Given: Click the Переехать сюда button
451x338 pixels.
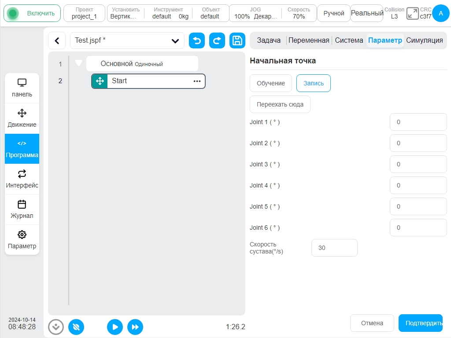Looking at the screenshot, I should coord(280,104).
